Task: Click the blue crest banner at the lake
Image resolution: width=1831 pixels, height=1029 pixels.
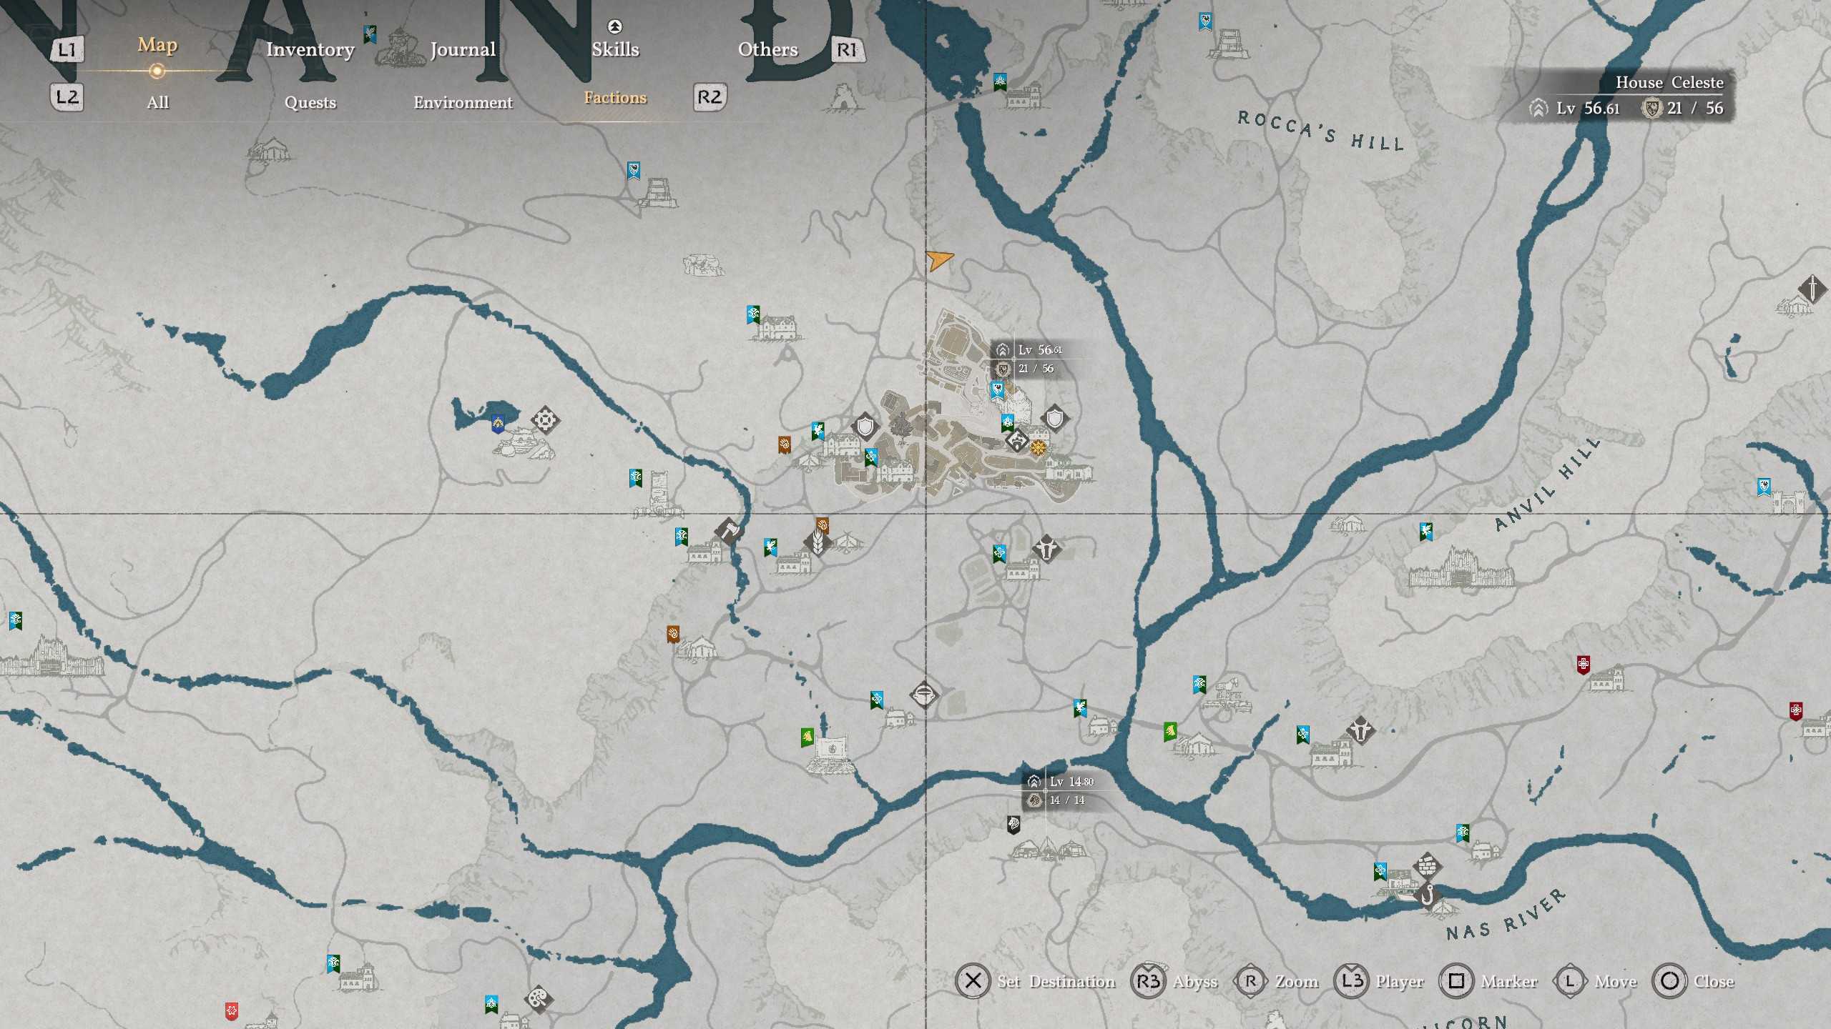Action: pyautogui.click(x=498, y=424)
